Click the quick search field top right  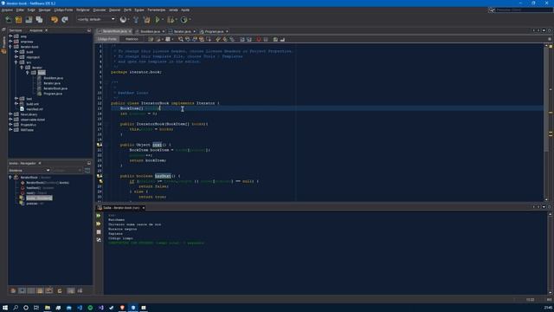pyautogui.click(x=524, y=10)
